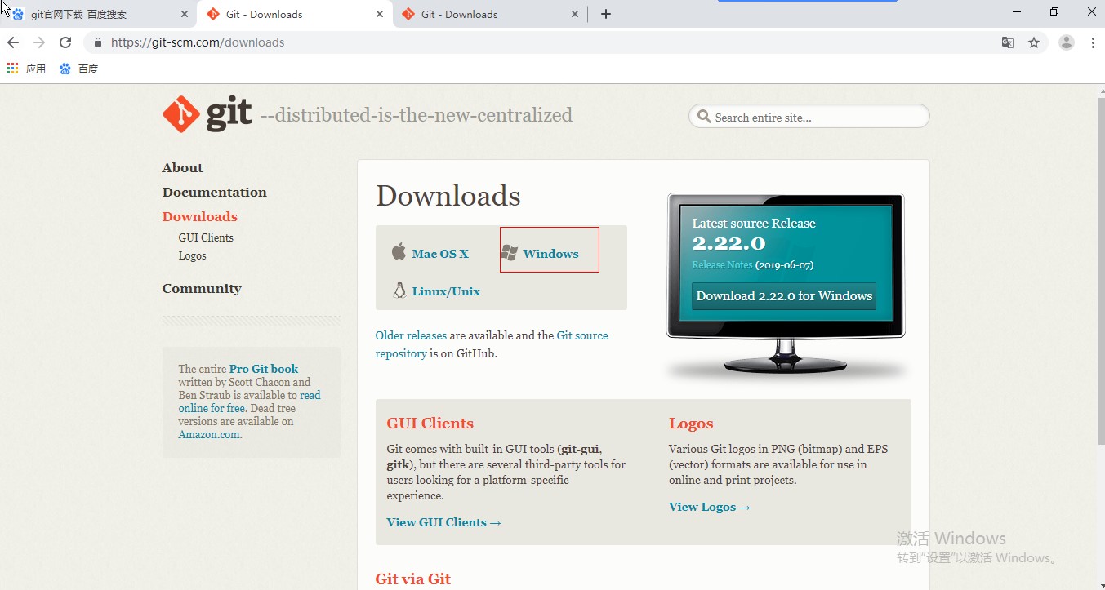Open the 百度 bookmark
Screen dimensions: 1105x590
[78, 69]
